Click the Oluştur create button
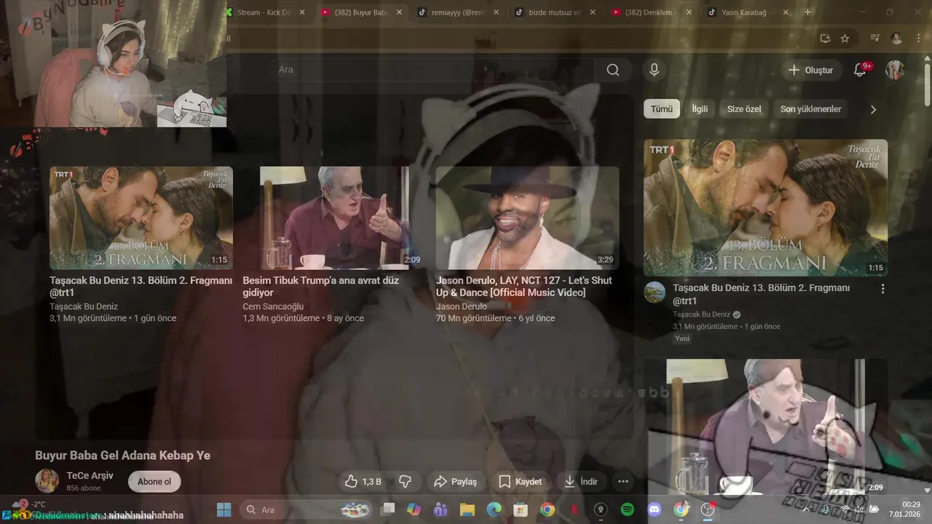 [x=812, y=70]
